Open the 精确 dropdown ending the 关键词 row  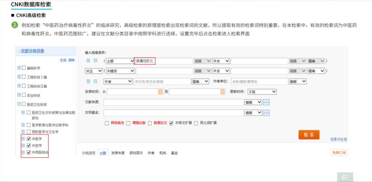point(316,71)
